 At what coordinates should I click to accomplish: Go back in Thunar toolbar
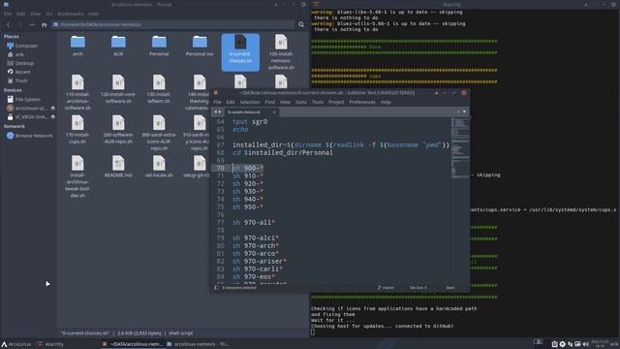pos(8,24)
